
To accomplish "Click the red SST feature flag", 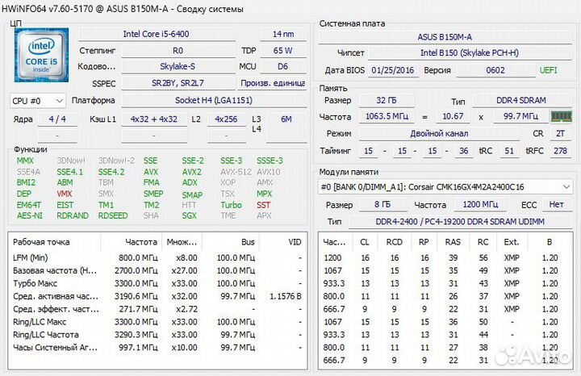I will 263,205.
